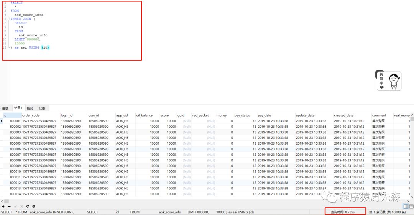The image size is (414, 215).
Task: Select the id cell 800001
Action: coord(12,121)
